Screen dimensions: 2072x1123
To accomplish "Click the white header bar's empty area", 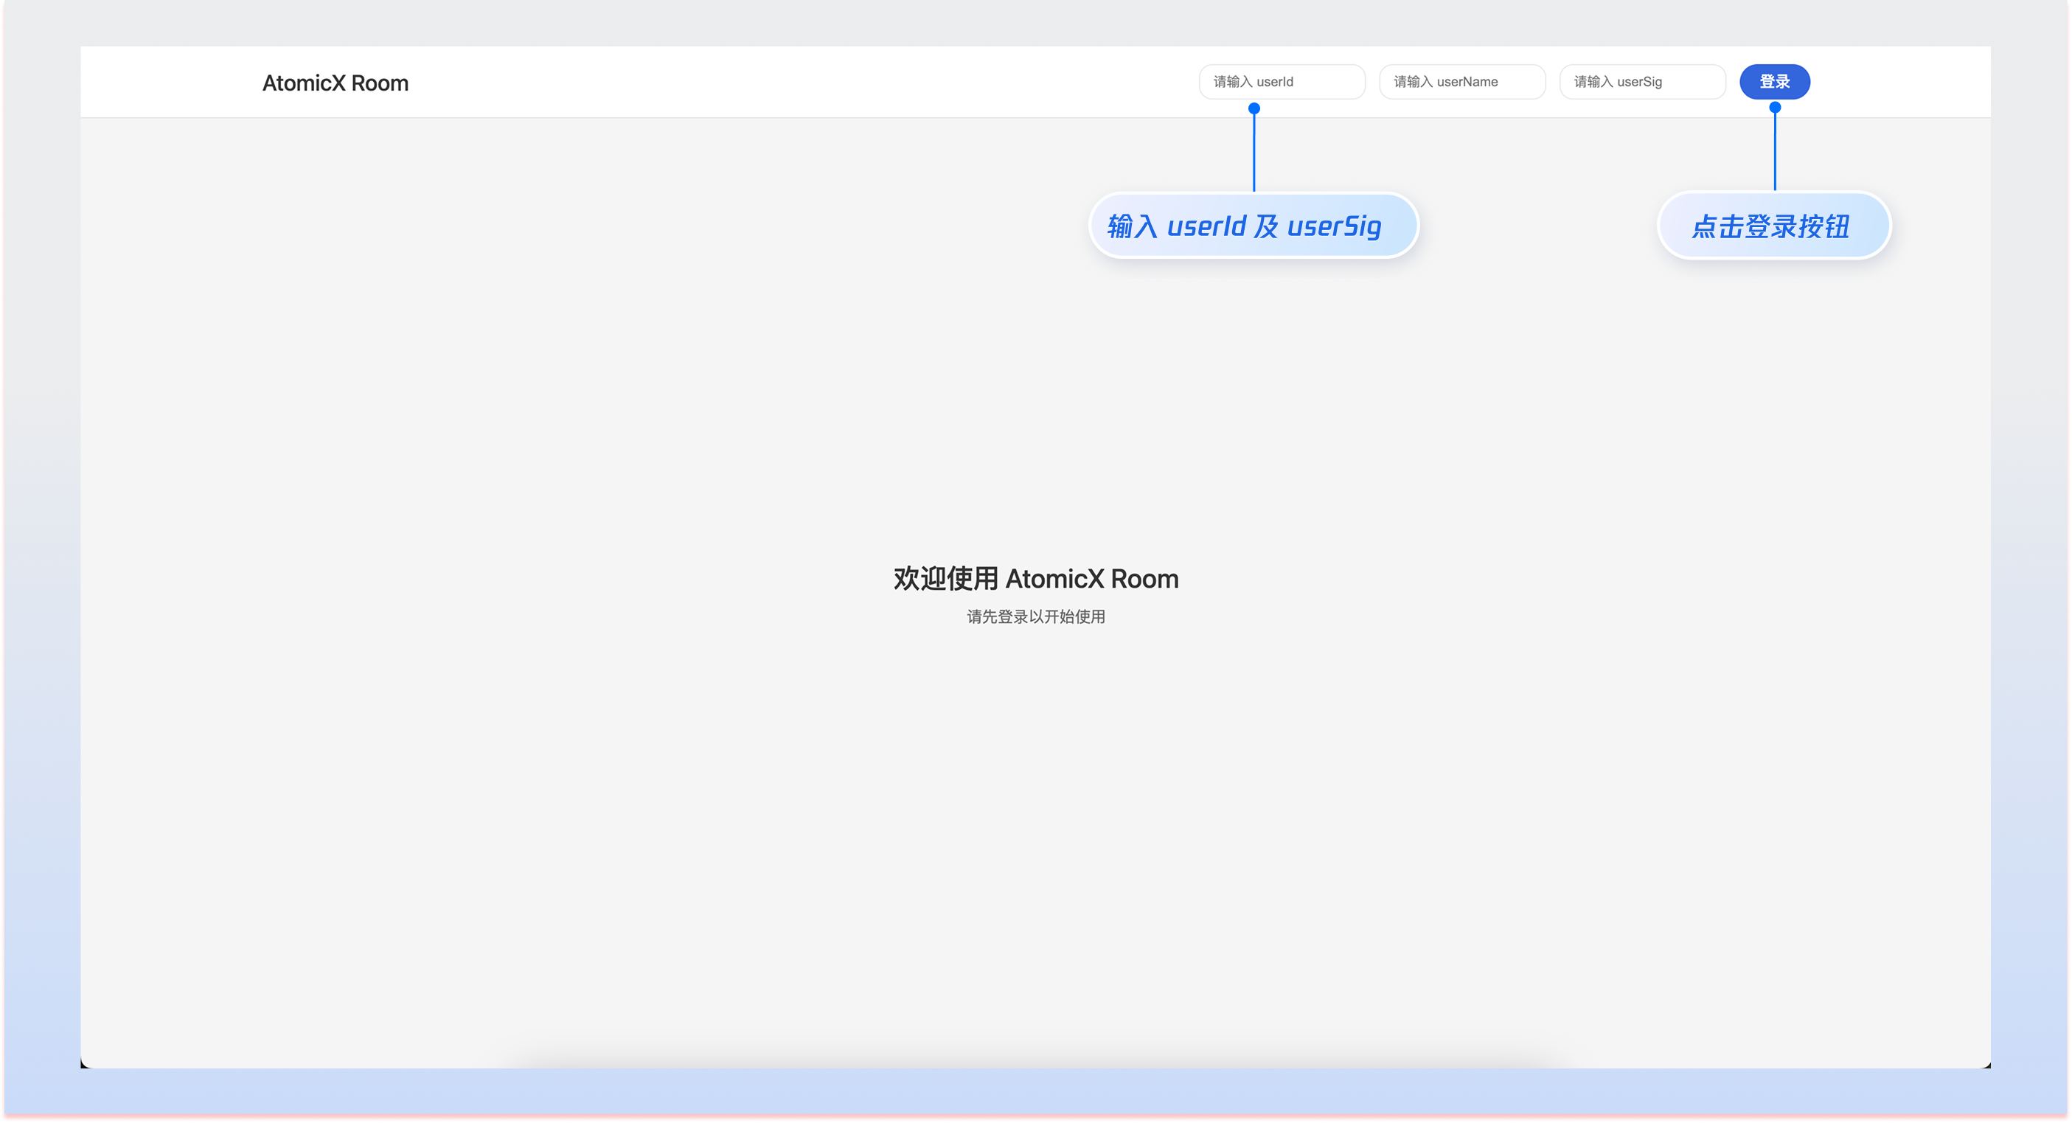I will click(x=764, y=82).
